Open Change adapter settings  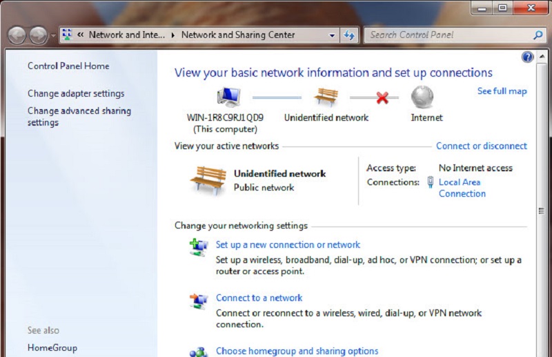tap(76, 93)
